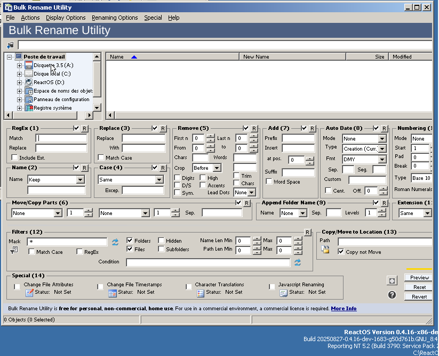
Task: Open Auto Date Mode None dropdown
Action: pos(382,139)
